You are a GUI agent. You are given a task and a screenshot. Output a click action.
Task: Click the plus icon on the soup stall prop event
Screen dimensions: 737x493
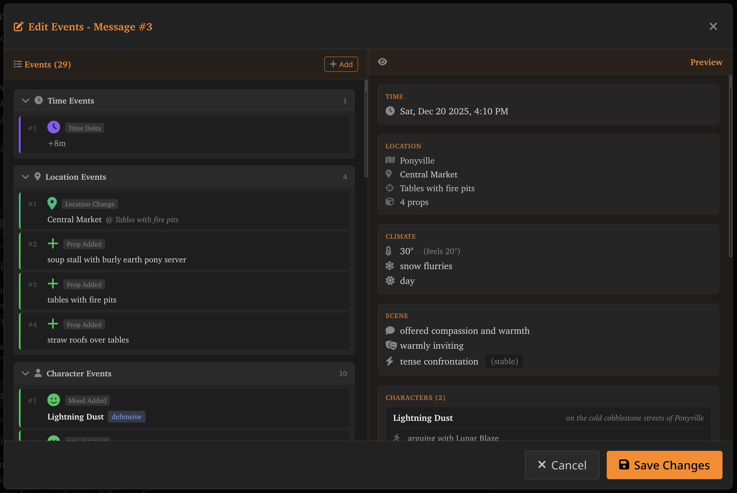point(53,243)
